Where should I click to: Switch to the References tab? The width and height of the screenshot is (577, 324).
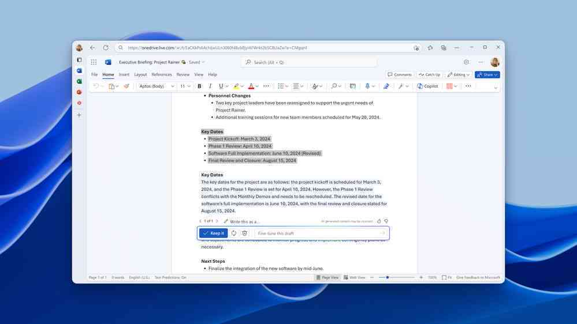162,74
